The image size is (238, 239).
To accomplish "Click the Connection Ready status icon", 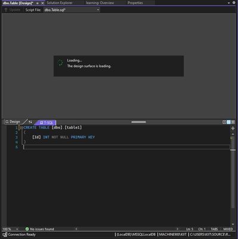I will click(5, 235).
